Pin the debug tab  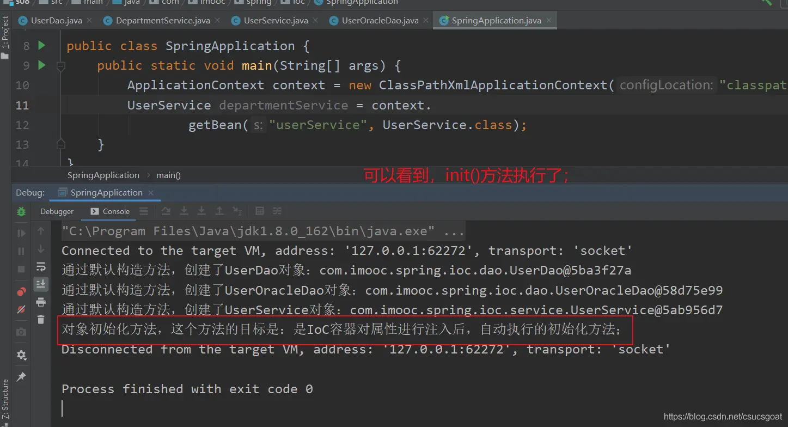[21, 377]
